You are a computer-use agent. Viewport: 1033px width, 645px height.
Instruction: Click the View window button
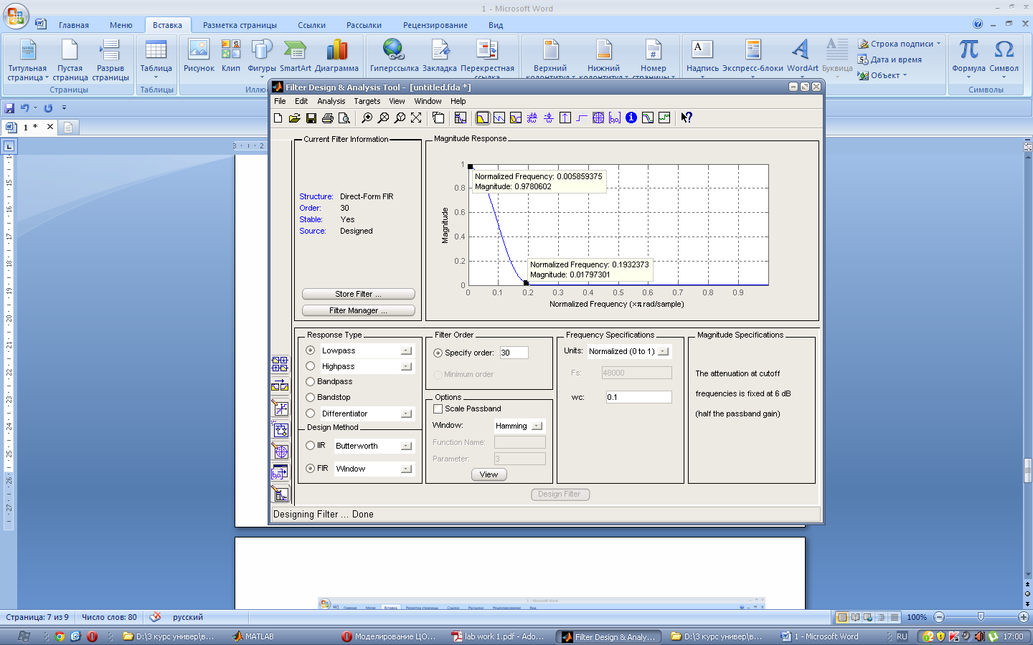(x=489, y=474)
